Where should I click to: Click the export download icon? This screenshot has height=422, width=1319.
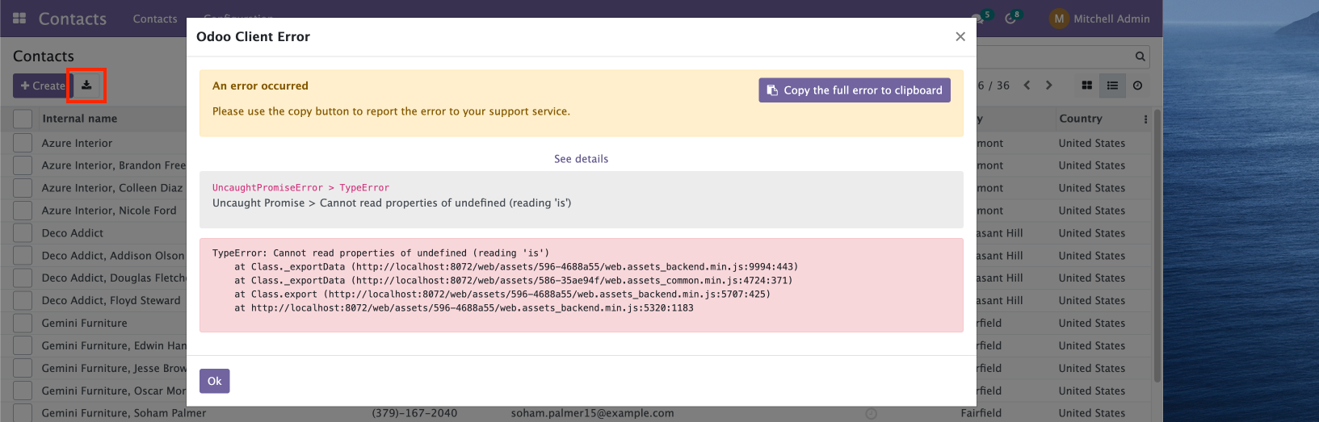coord(86,86)
